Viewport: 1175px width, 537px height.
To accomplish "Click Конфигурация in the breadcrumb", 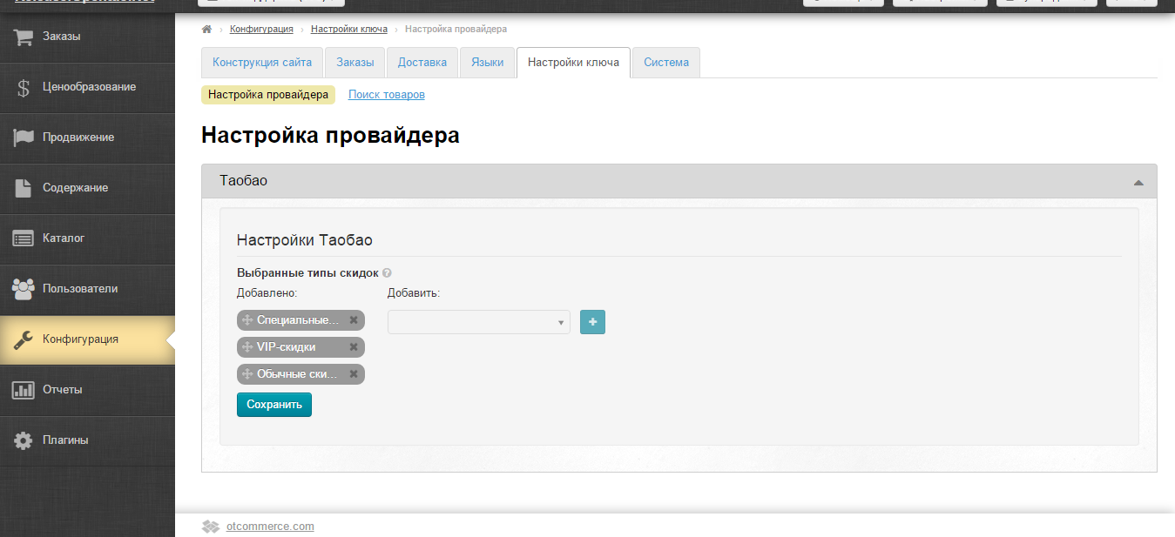I will tap(261, 30).
